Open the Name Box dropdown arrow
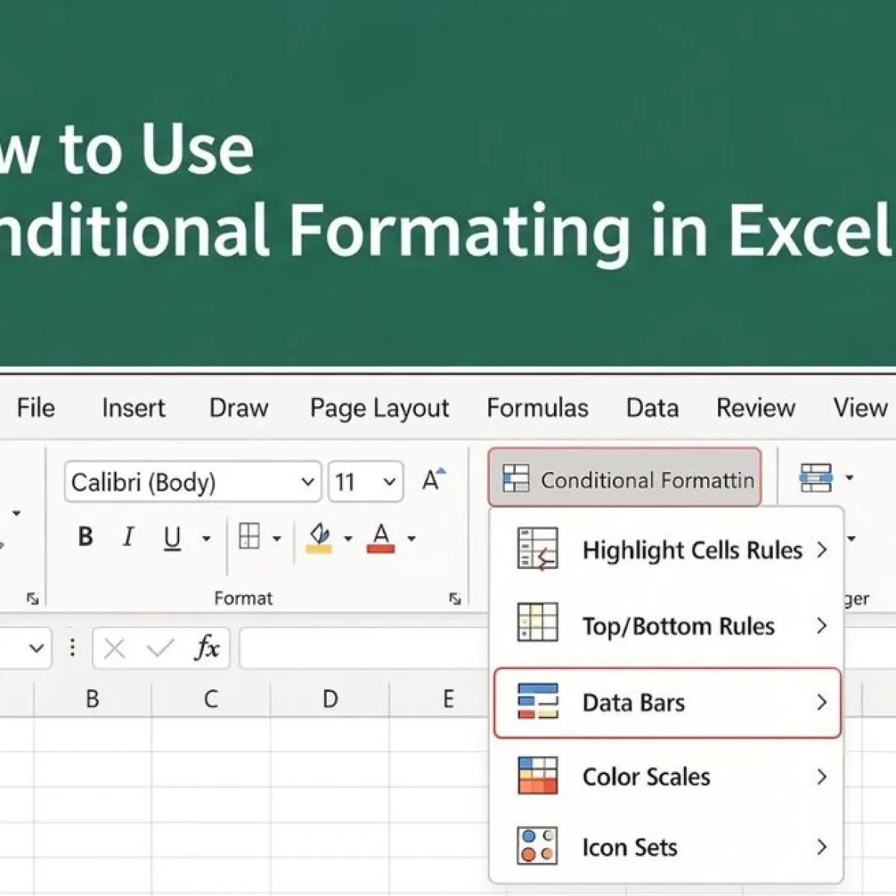Screen dimensions: 896x896 point(36,647)
